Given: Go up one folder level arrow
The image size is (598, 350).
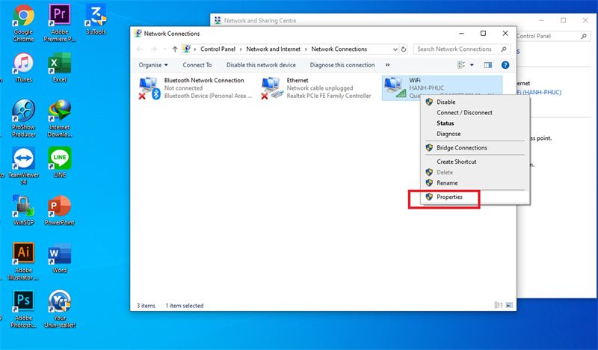Looking at the screenshot, I should click(x=175, y=49).
